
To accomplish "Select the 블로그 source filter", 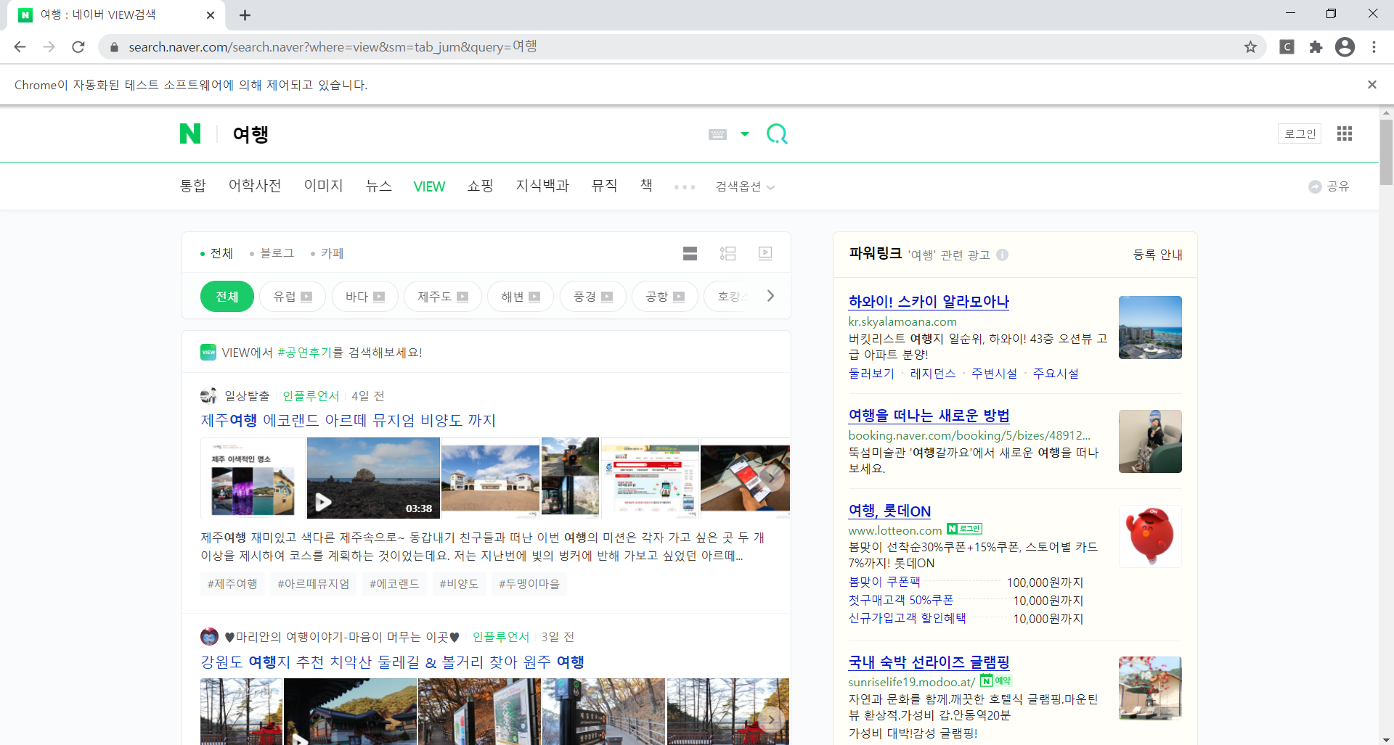I will pyautogui.click(x=272, y=253).
